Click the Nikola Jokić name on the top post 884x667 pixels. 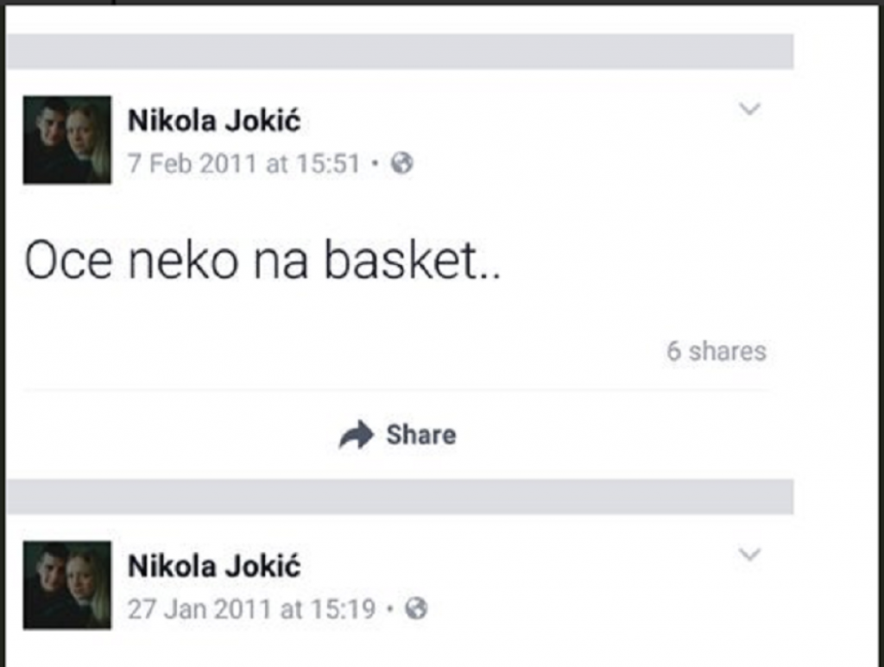(215, 121)
